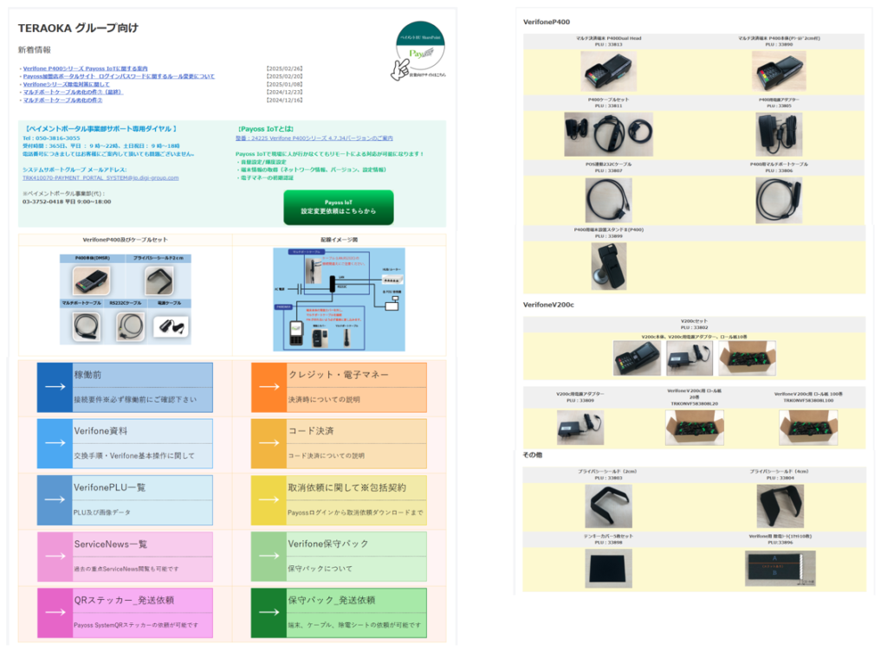Screen dimensions: 887x657
Task: Click the green Payoss IoT 設定変更依頼 button
Action: point(339,207)
